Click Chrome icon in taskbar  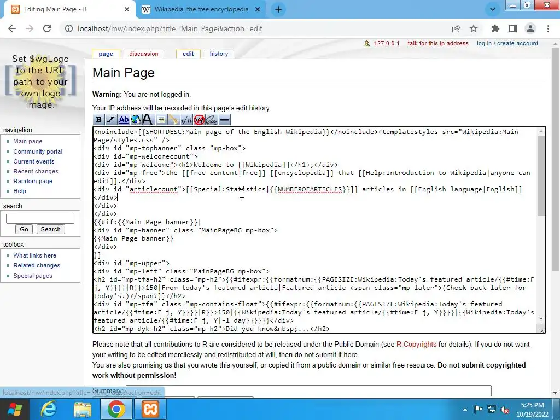[116, 409]
